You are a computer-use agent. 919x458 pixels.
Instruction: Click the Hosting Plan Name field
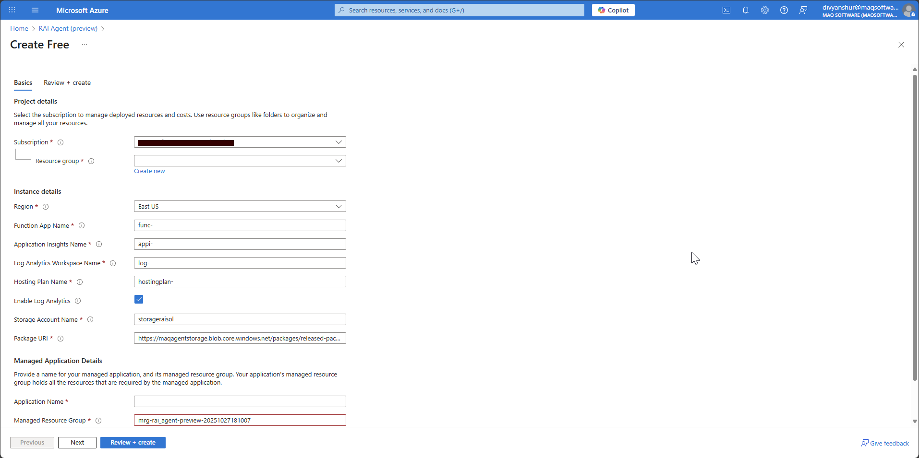click(x=240, y=282)
